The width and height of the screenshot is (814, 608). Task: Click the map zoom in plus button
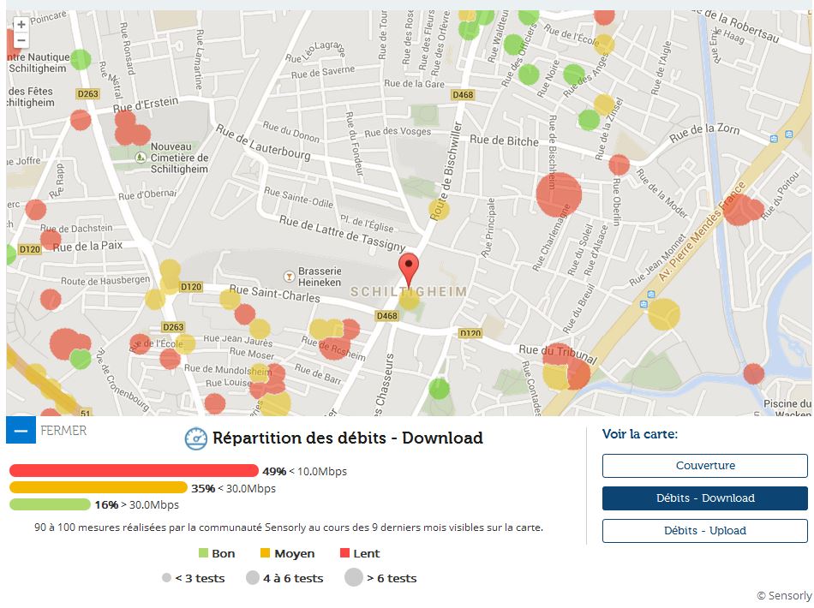click(21, 25)
